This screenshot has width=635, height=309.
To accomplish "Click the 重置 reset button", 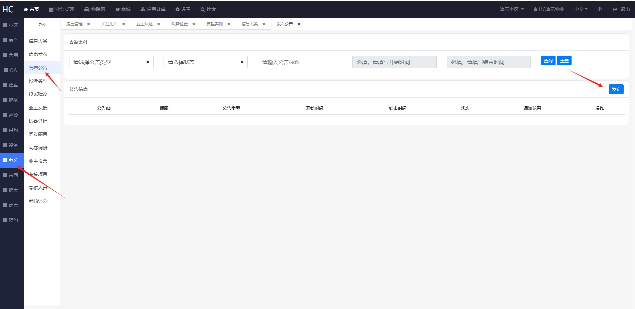I will [564, 61].
